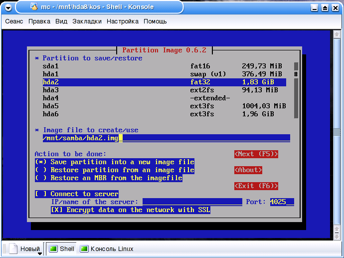Minimize the Konsole window
This screenshot has height=258, width=344.
point(315,8)
